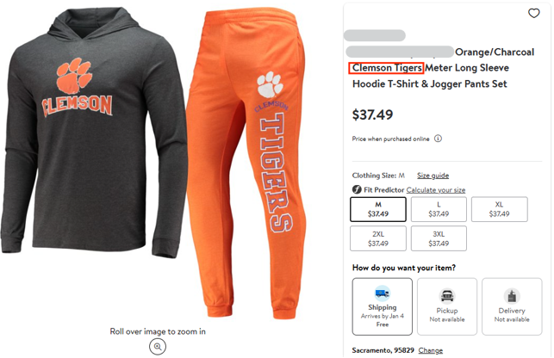Click the Pickup car icon

pyautogui.click(x=446, y=295)
